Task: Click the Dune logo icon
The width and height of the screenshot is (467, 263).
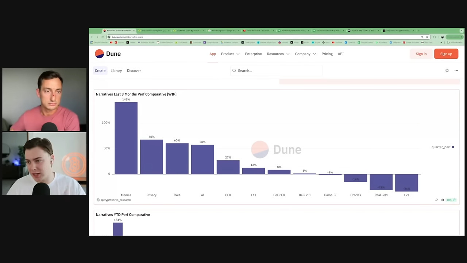Action: pyautogui.click(x=99, y=54)
